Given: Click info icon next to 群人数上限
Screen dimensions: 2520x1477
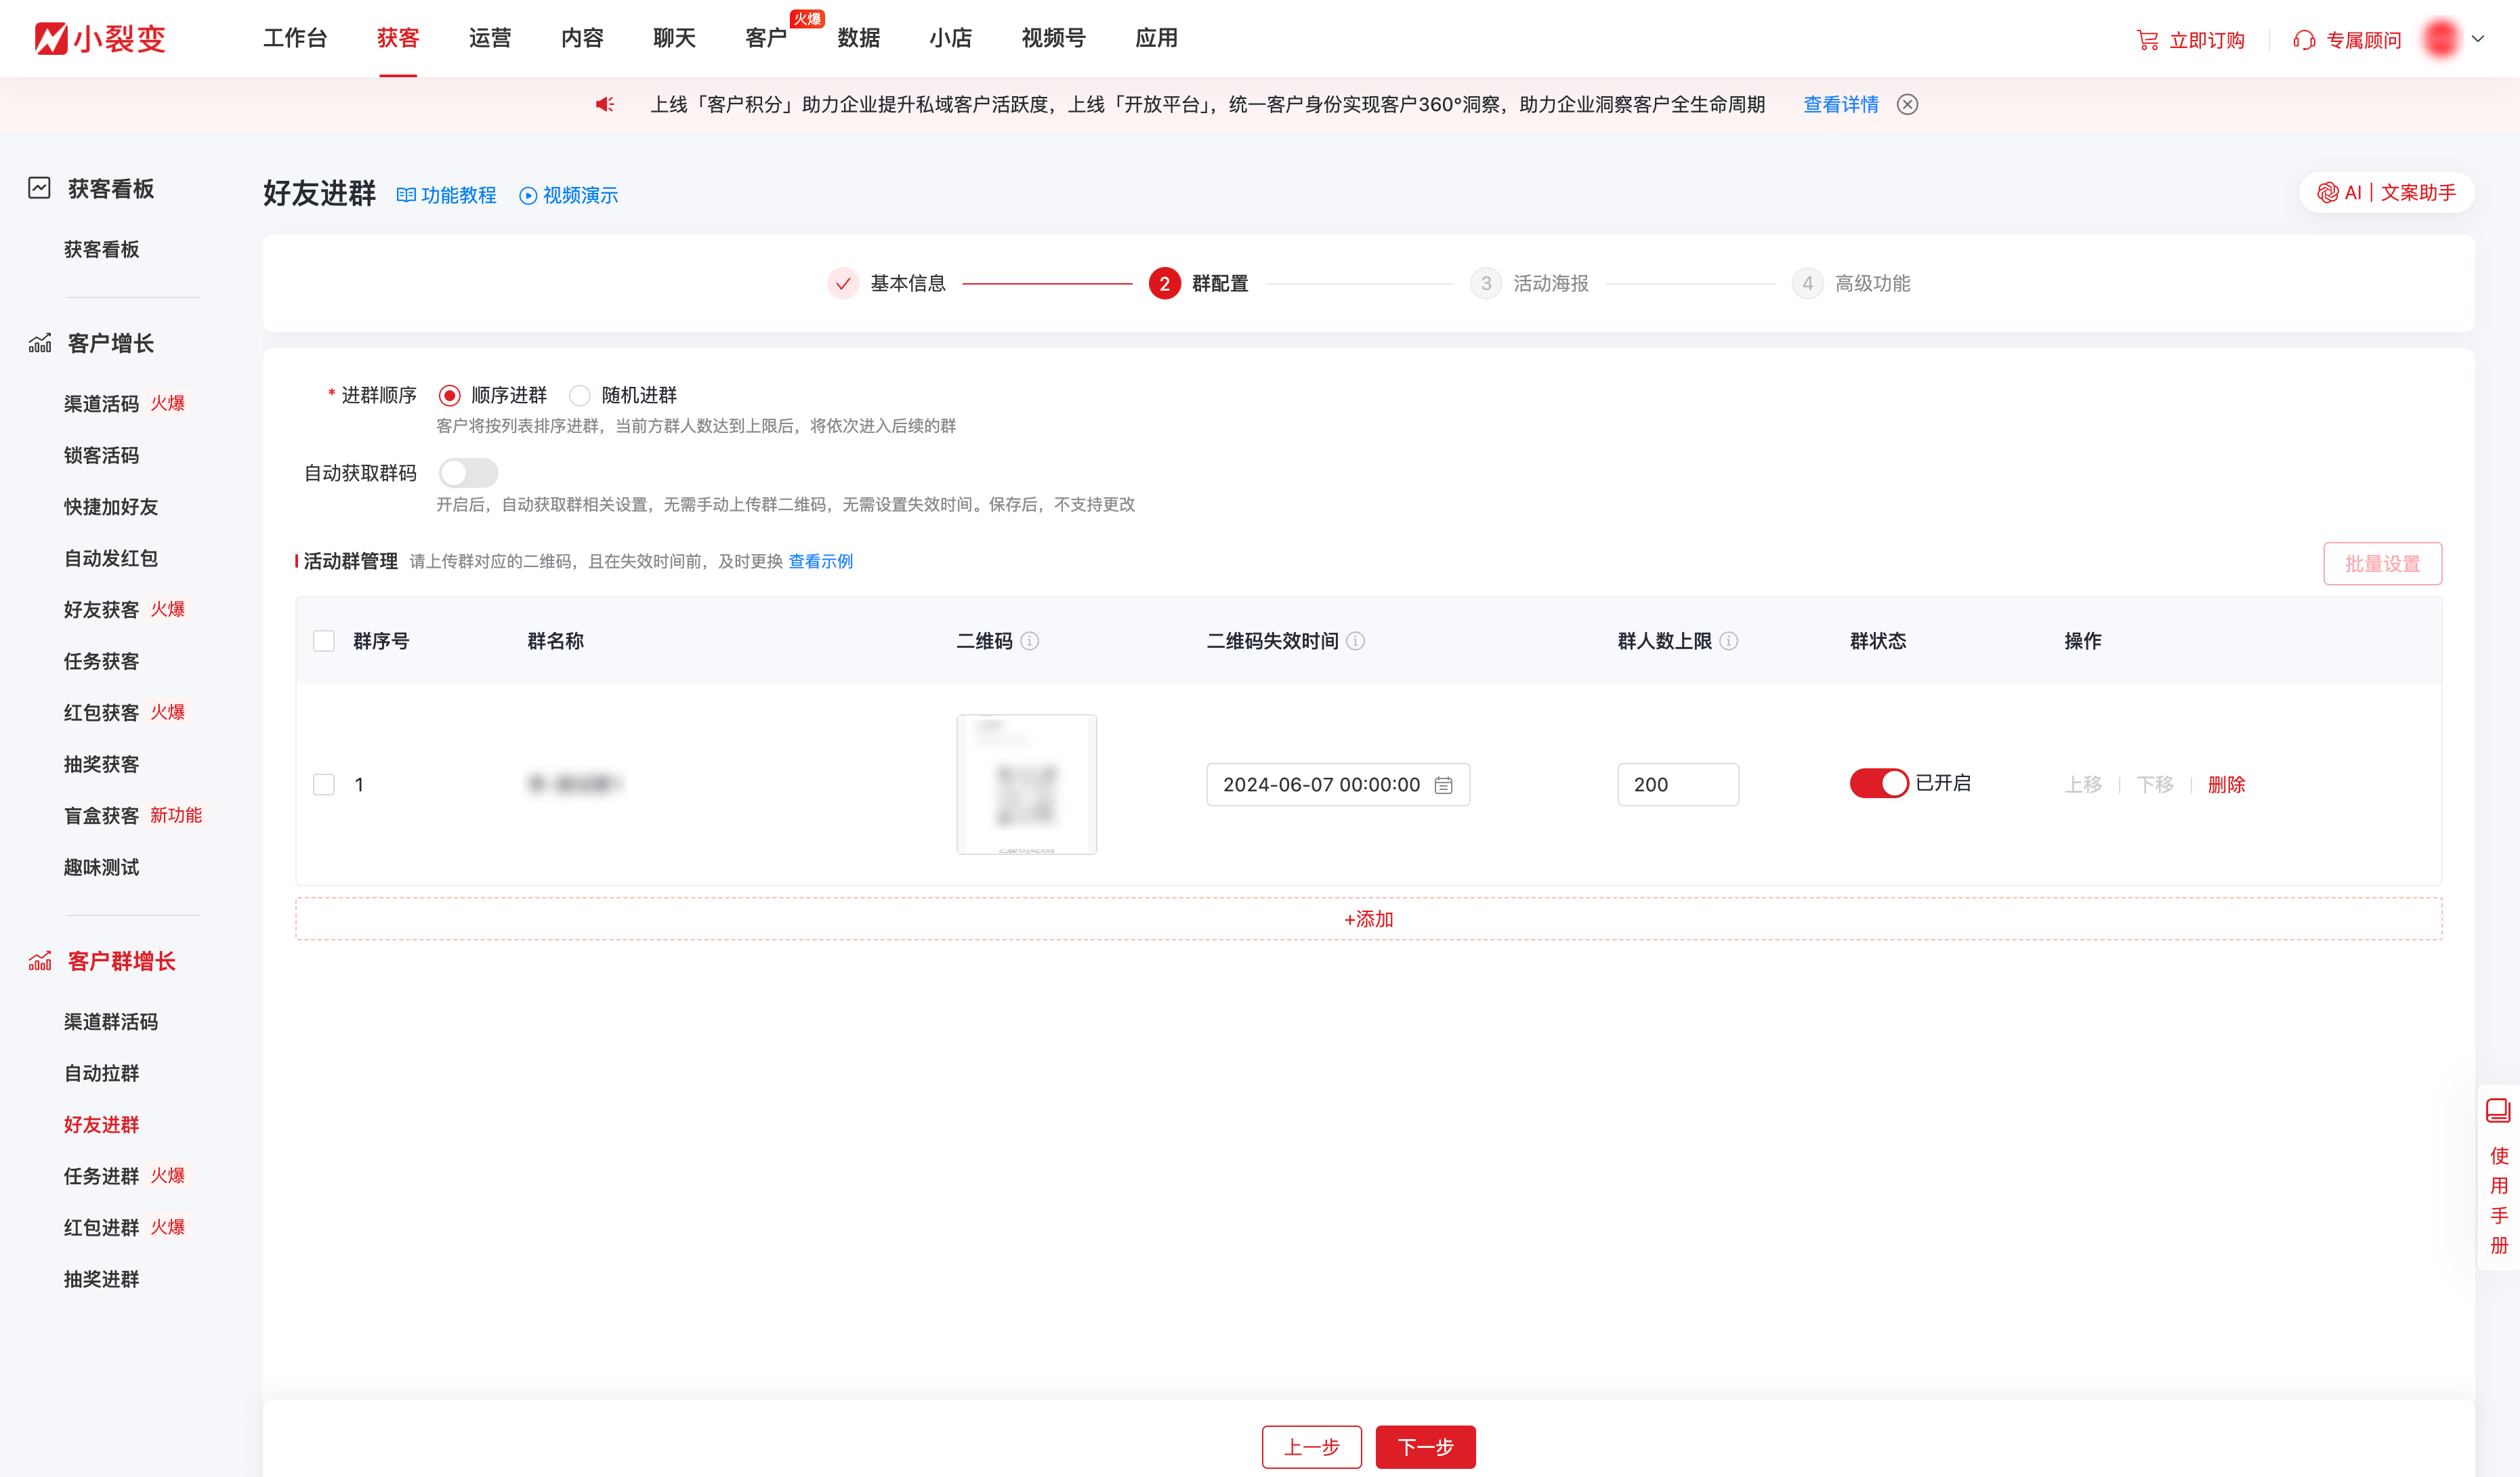Looking at the screenshot, I should coord(1729,641).
